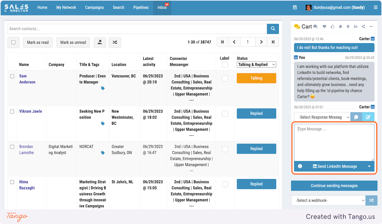This screenshot has height=224, width=382.
Task: Click the page number field showing 1
Action: (248, 42)
